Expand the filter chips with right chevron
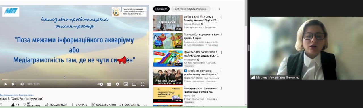 click(x=219, y=9)
